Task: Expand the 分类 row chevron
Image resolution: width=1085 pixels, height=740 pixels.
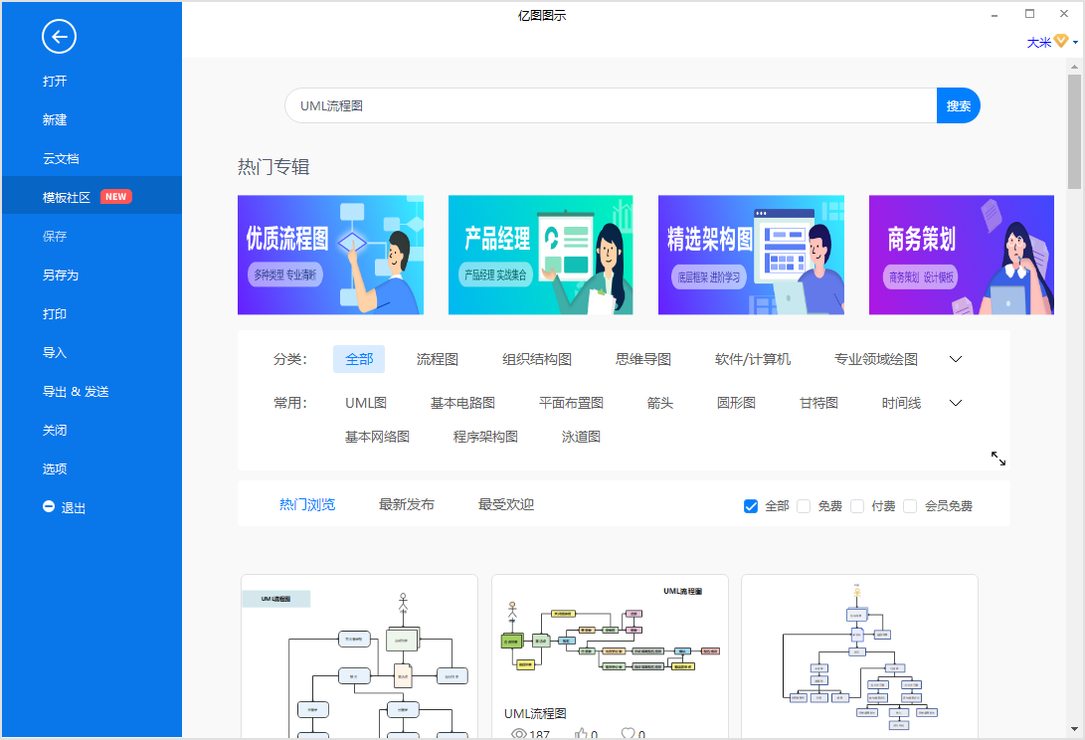Action: pyautogui.click(x=956, y=359)
